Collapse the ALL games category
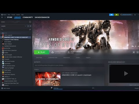Image resolution: width=139 pixels, height=104 pixels. pyautogui.click(x=1, y=33)
